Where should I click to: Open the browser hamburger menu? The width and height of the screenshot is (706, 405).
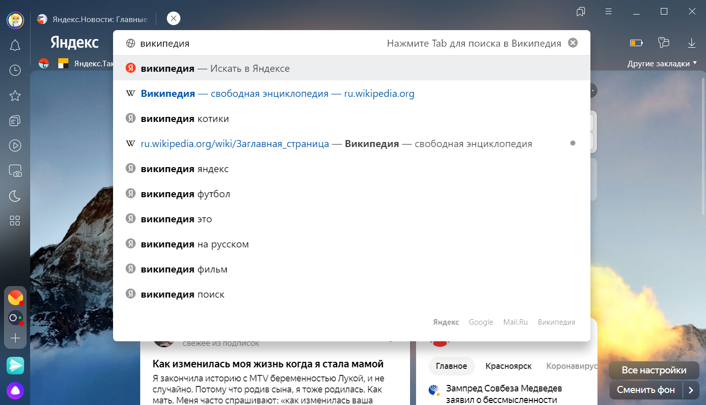609,11
